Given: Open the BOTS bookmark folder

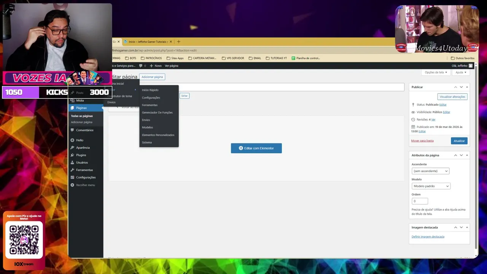Looking at the screenshot, I should 131,58.
